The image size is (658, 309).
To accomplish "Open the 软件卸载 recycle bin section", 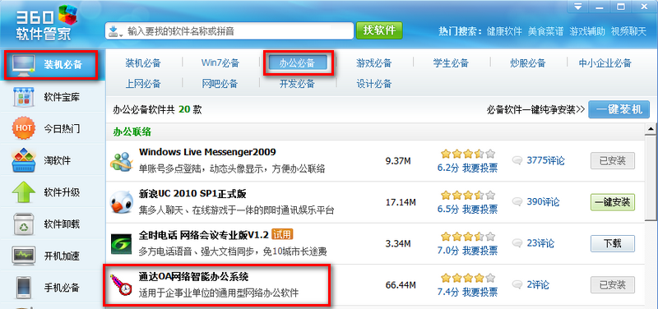I will tap(53, 224).
